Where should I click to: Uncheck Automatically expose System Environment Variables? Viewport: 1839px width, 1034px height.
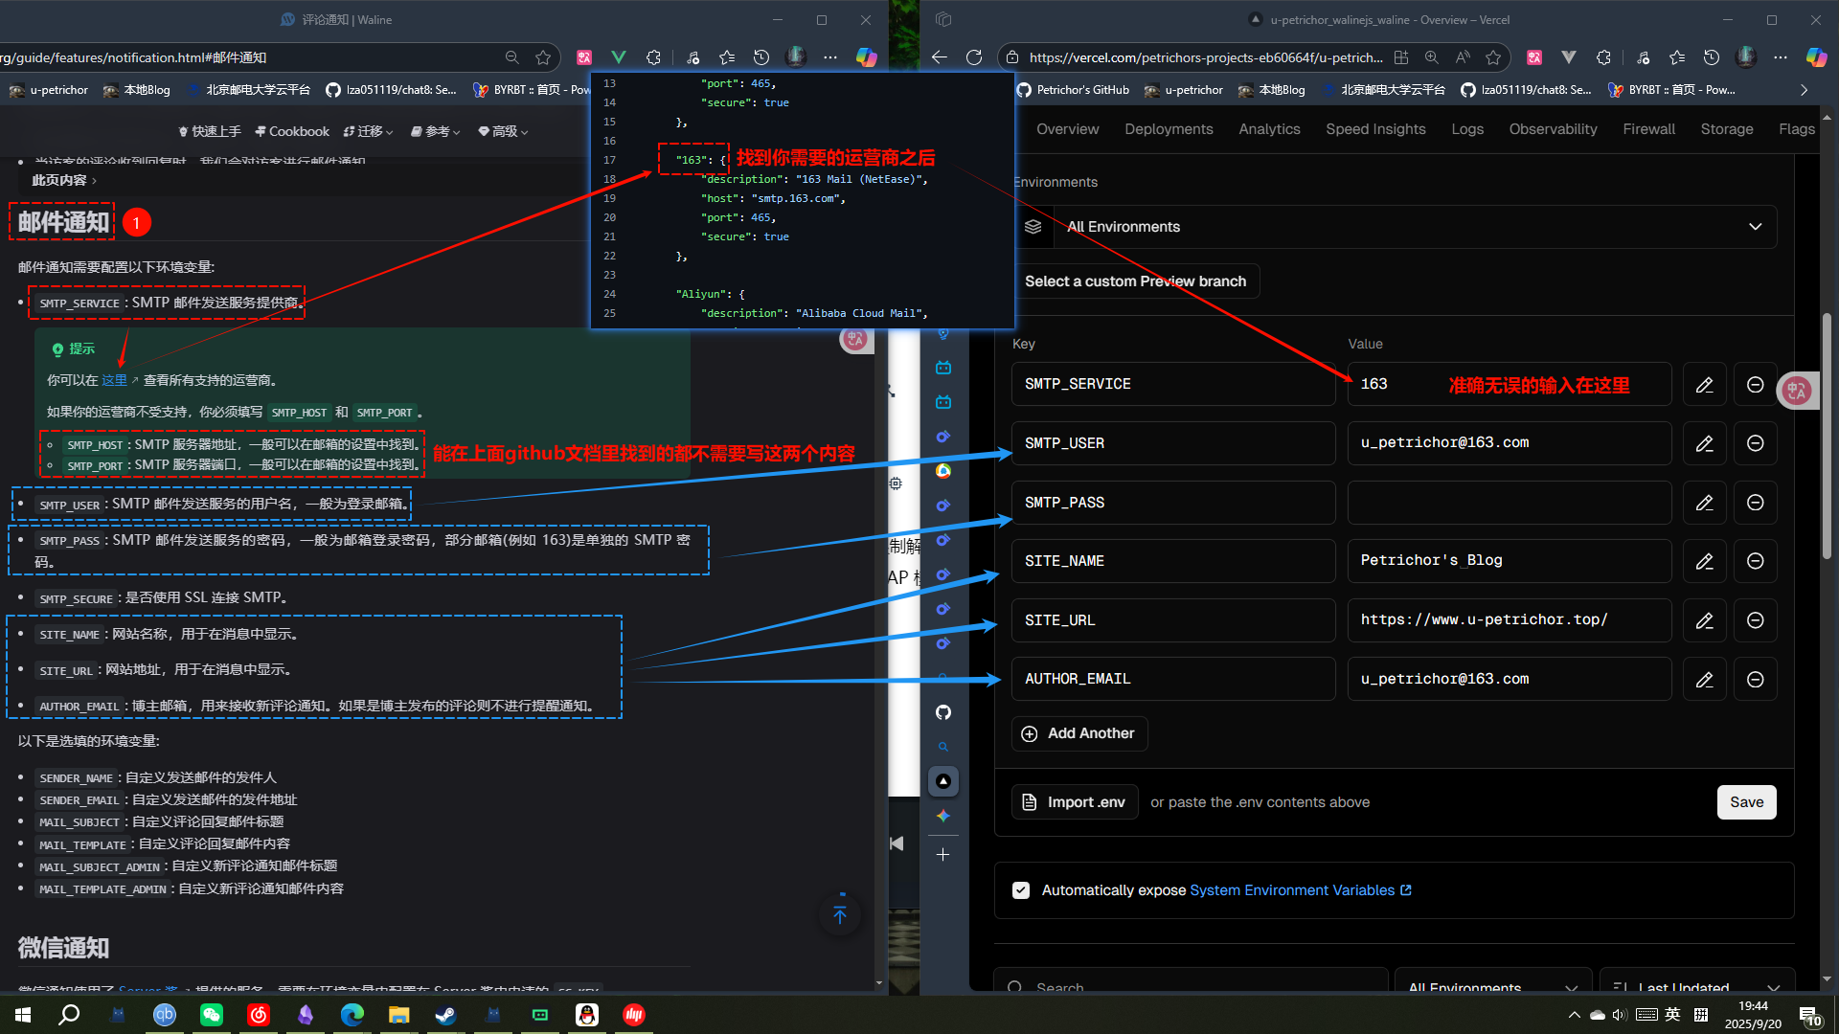[x=1021, y=890]
